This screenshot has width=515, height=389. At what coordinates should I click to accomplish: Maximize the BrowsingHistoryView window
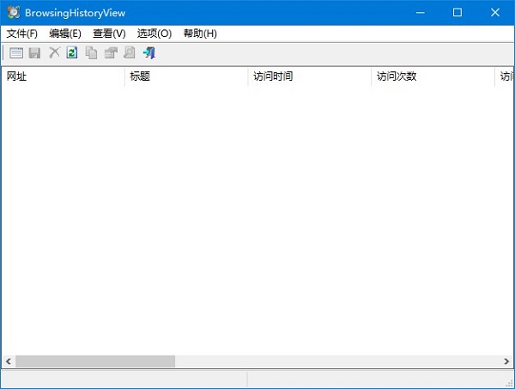tap(457, 13)
